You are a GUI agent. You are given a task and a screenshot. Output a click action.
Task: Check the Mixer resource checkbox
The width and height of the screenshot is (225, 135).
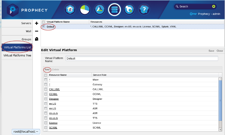coord(46,80)
